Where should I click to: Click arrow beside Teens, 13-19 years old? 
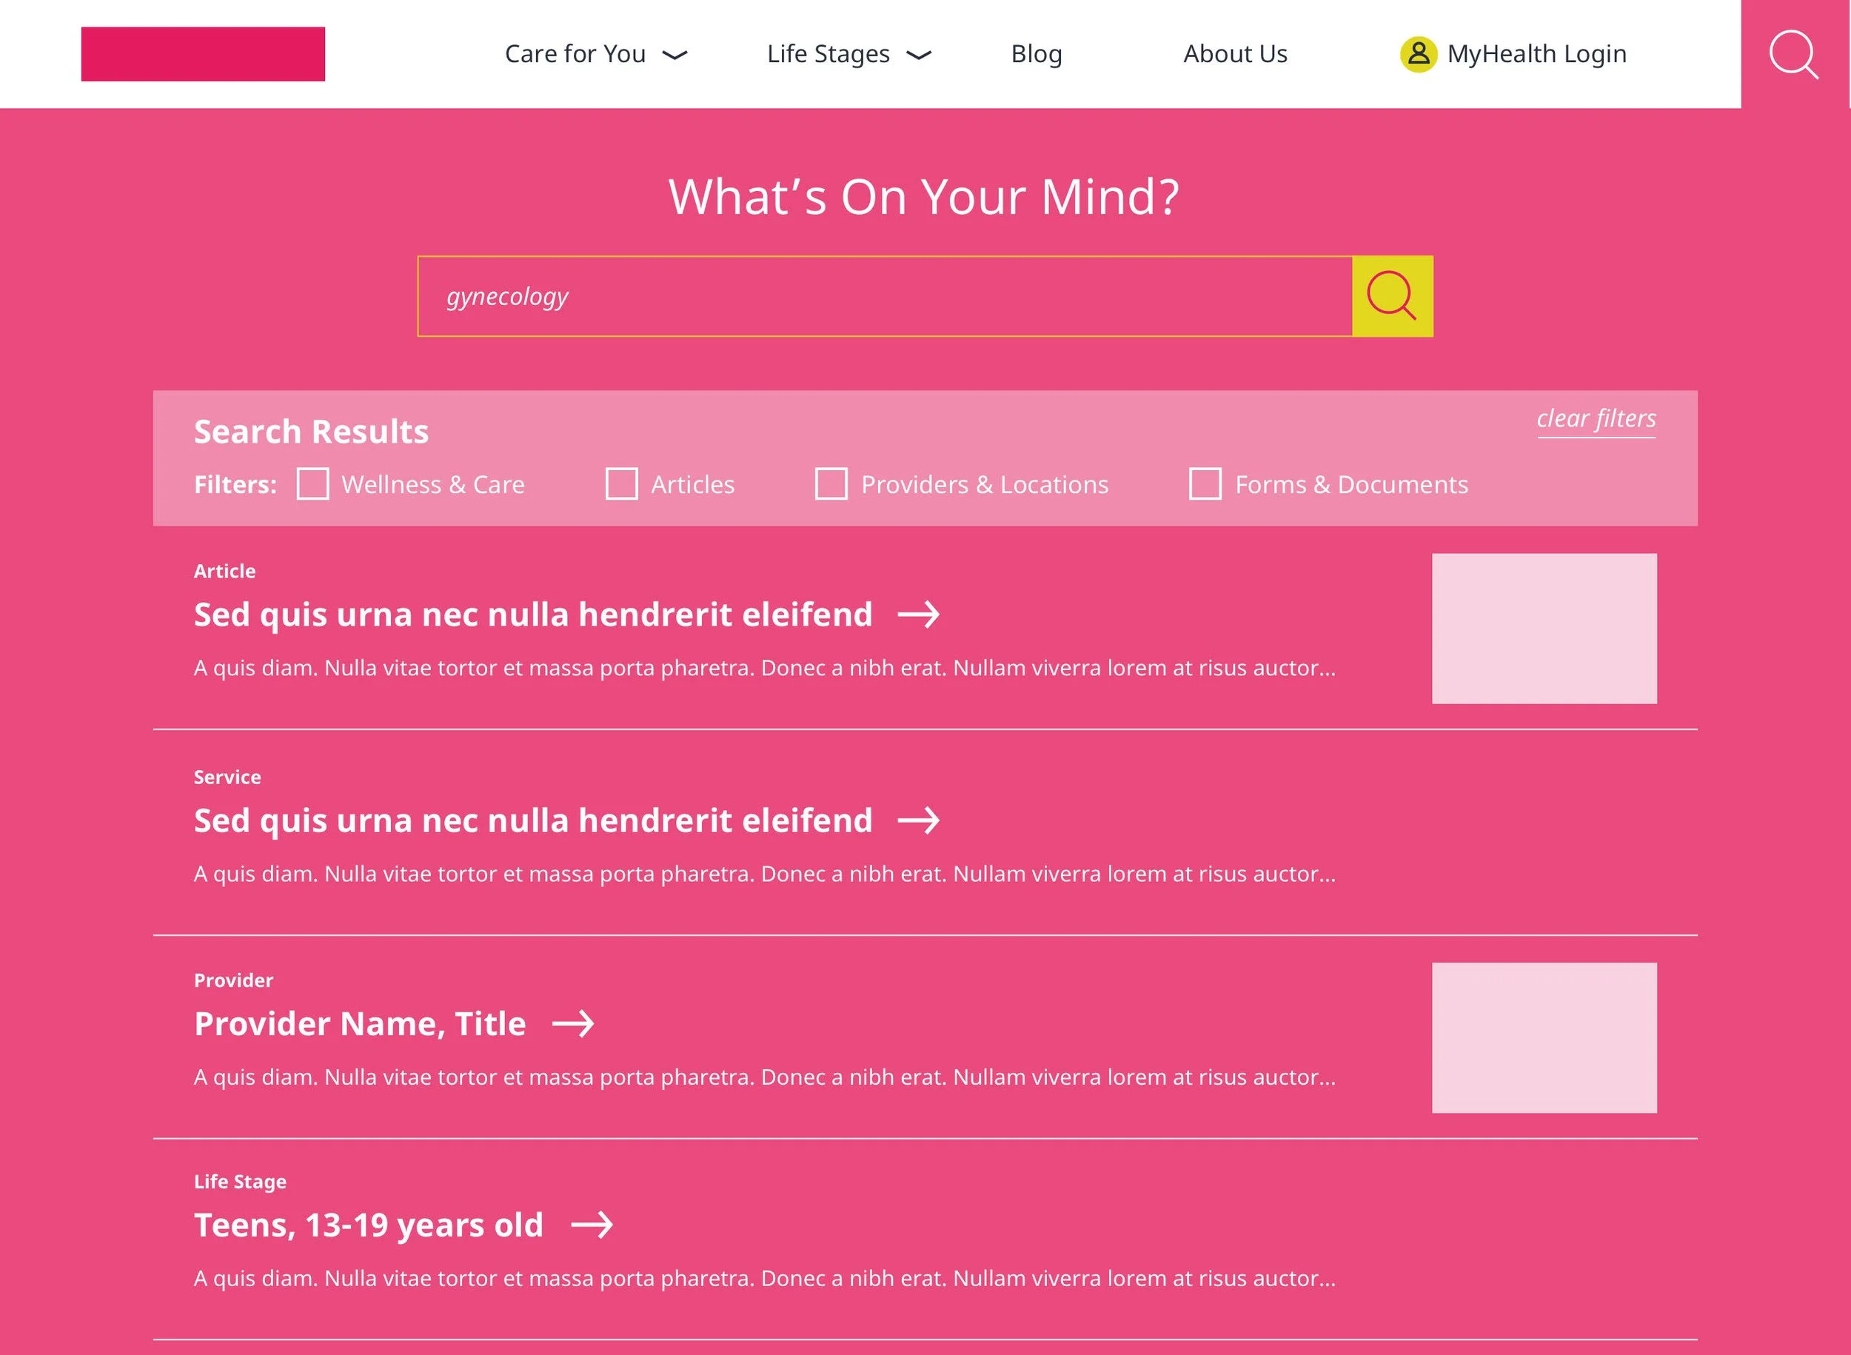592,1225
